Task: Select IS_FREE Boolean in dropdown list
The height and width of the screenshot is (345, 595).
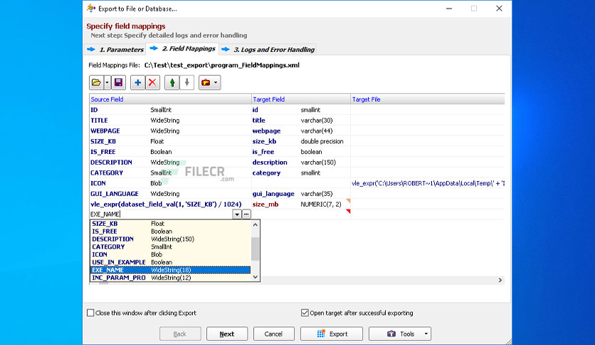Action: (x=170, y=232)
